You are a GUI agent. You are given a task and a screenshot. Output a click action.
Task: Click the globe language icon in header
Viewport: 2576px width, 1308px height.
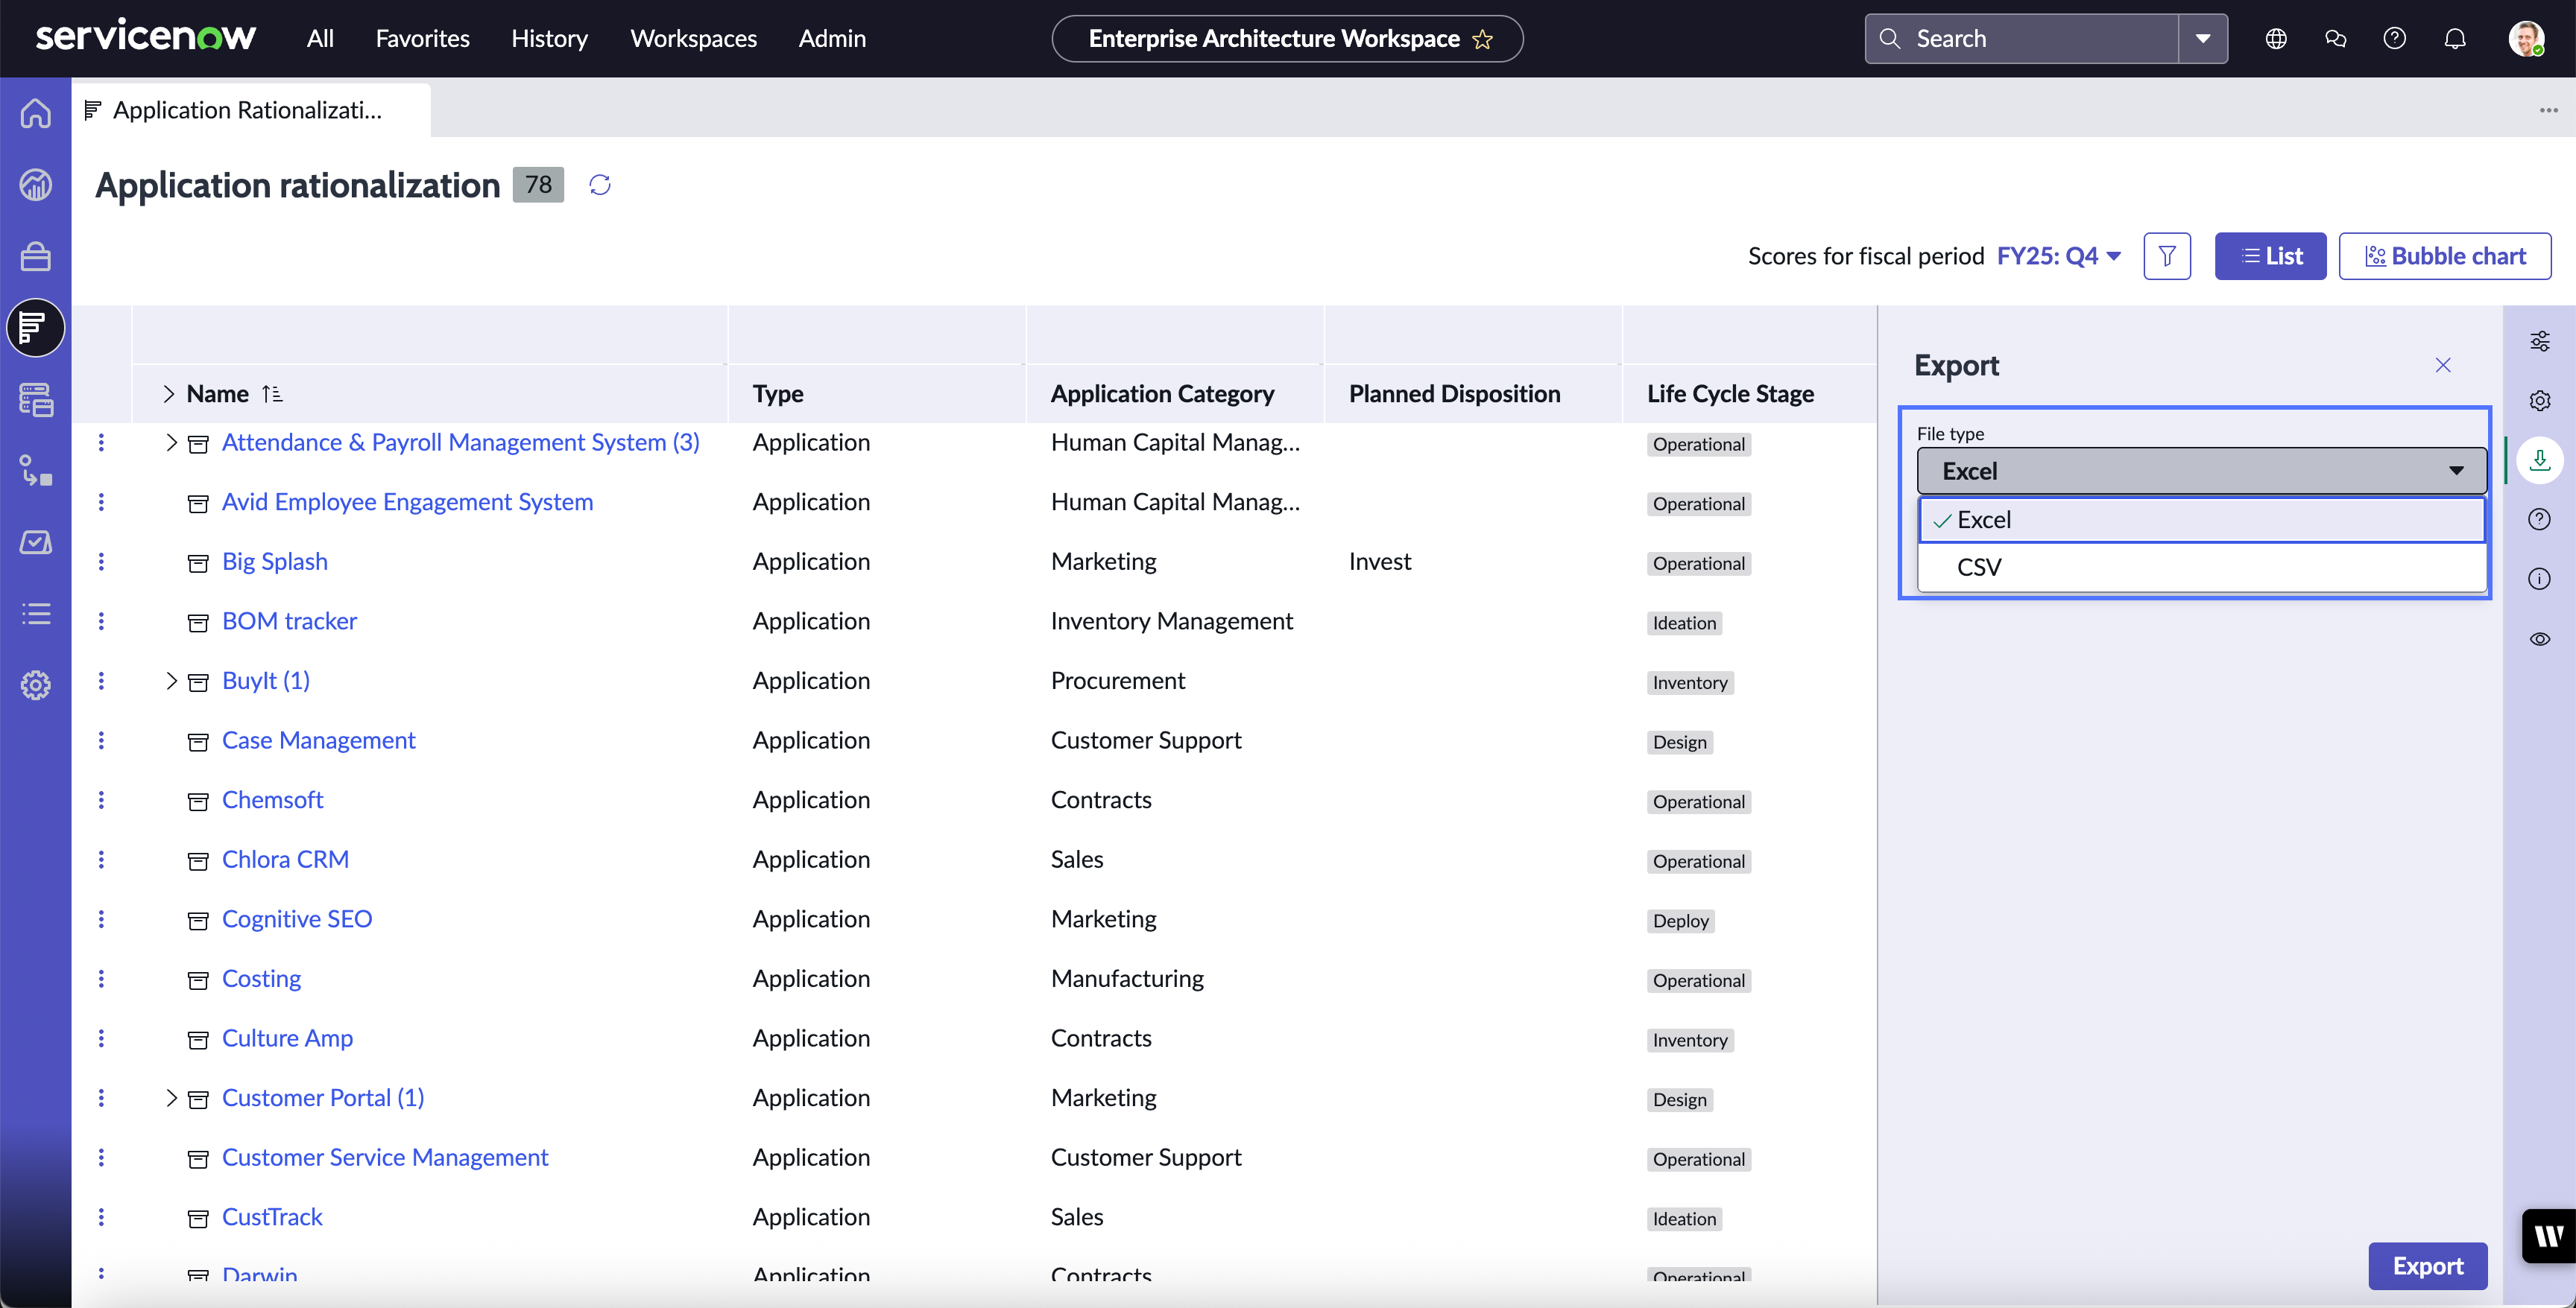pos(2276,39)
